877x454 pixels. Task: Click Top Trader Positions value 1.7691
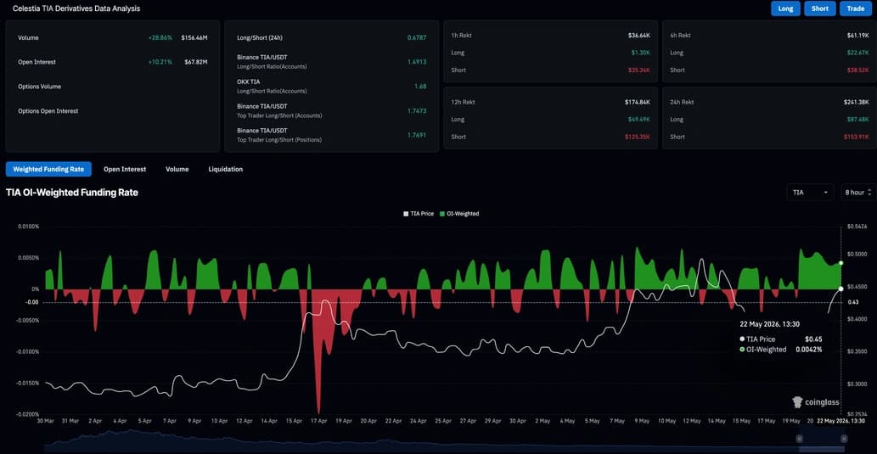[x=417, y=135]
